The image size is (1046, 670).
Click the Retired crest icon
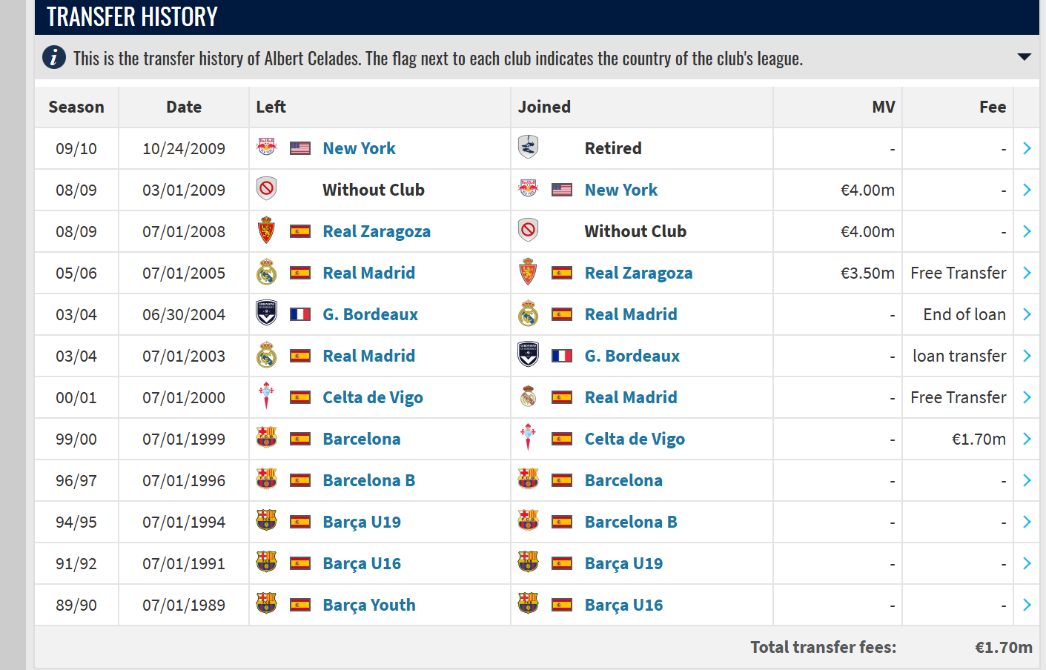(x=528, y=147)
